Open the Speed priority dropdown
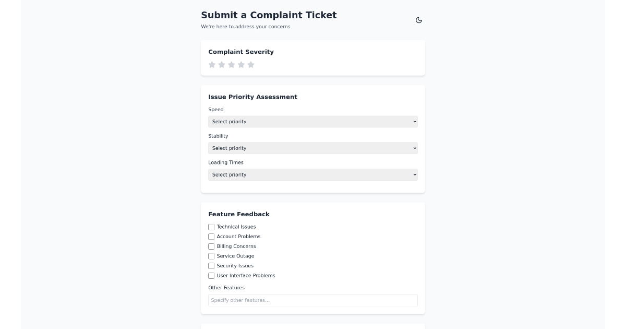The width and height of the screenshot is (626, 329). 312,122
